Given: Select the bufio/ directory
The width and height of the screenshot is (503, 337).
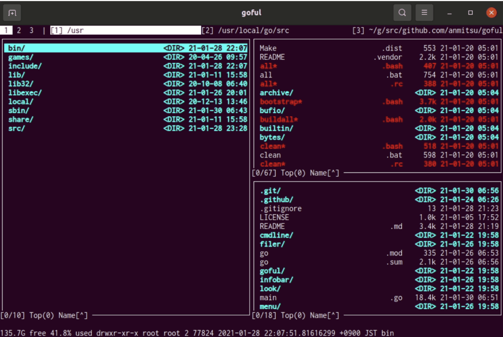Looking at the screenshot, I should [x=379, y=110].
